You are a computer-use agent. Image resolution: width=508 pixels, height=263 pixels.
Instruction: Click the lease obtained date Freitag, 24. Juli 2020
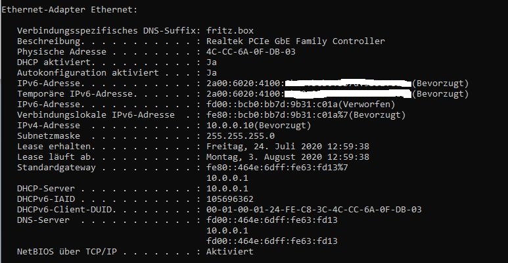click(x=264, y=147)
